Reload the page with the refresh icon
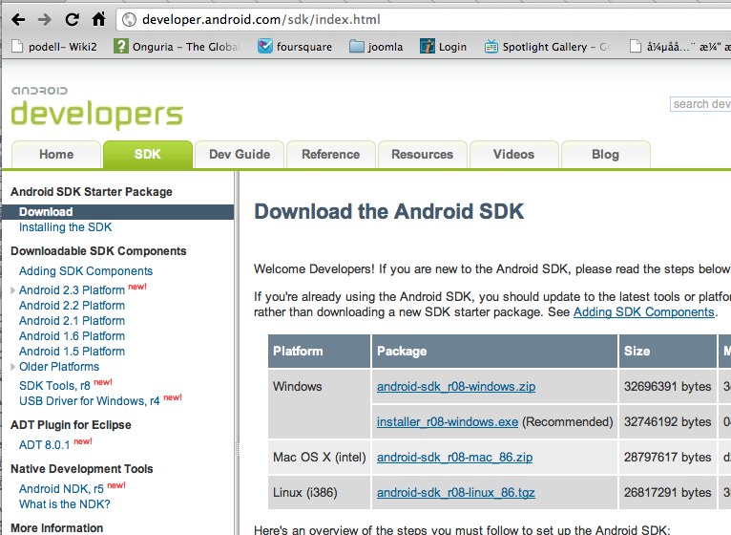Screen dimensions: 731x535 (x=72, y=20)
